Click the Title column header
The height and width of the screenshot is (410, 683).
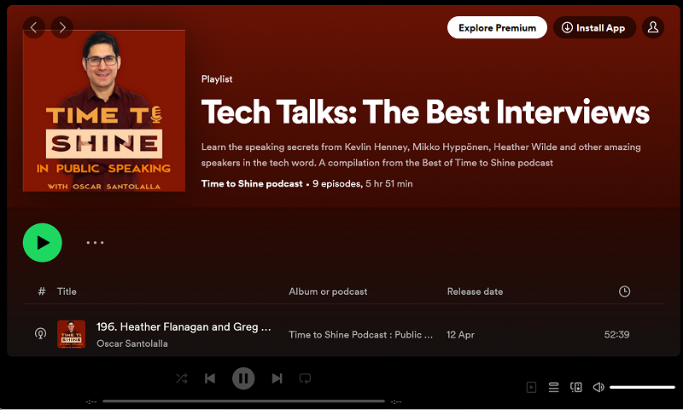67,292
